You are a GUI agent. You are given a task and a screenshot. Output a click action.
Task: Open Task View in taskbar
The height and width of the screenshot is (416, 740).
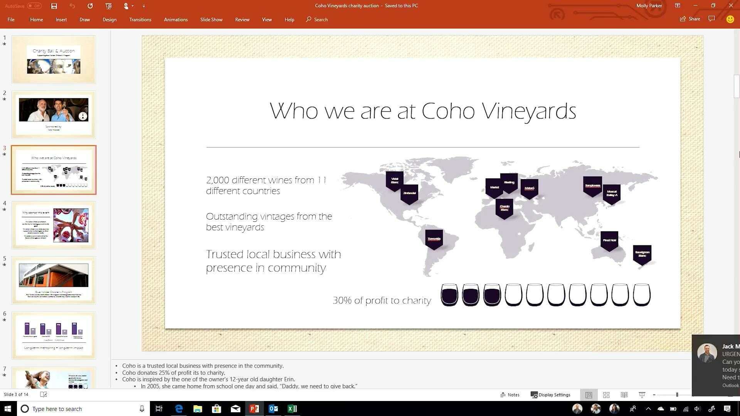tap(159, 409)
